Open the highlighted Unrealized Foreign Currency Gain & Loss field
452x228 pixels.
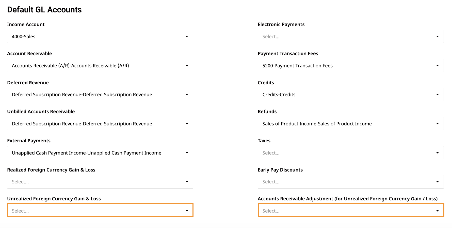[x=100, y=210]
